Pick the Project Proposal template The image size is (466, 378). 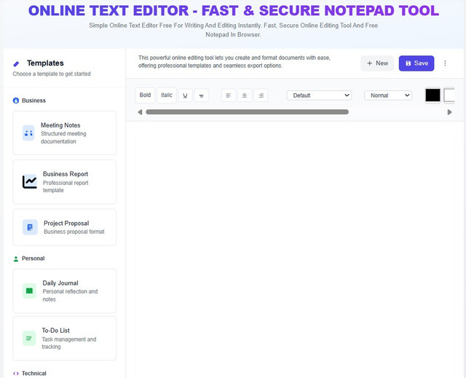pos(65,227)
